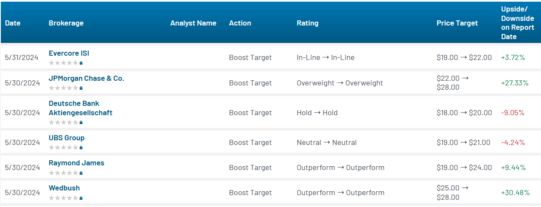541x207 pixels.
Task: Open the Deutsche Bank Aktiengesellschaft link
Action: click(81, 108)
